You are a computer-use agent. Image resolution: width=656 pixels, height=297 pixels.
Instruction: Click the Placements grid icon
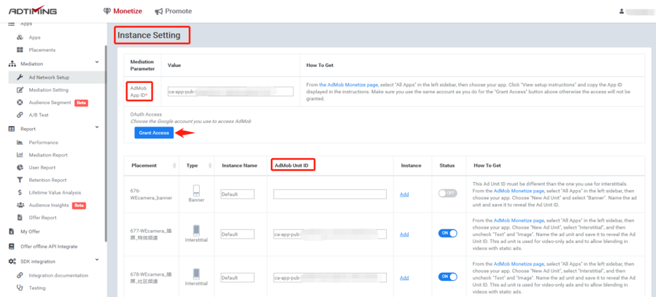[x=20, y=50]
